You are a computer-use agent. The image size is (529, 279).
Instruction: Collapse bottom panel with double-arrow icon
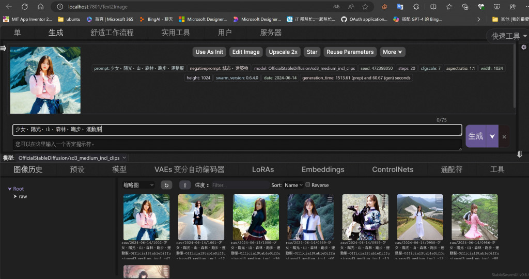[x=520, y=154]
